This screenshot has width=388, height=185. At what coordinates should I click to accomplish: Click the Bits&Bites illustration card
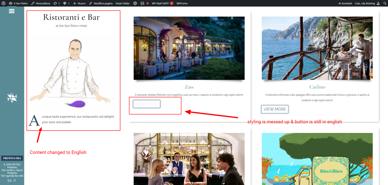click(x=317, y=159)
